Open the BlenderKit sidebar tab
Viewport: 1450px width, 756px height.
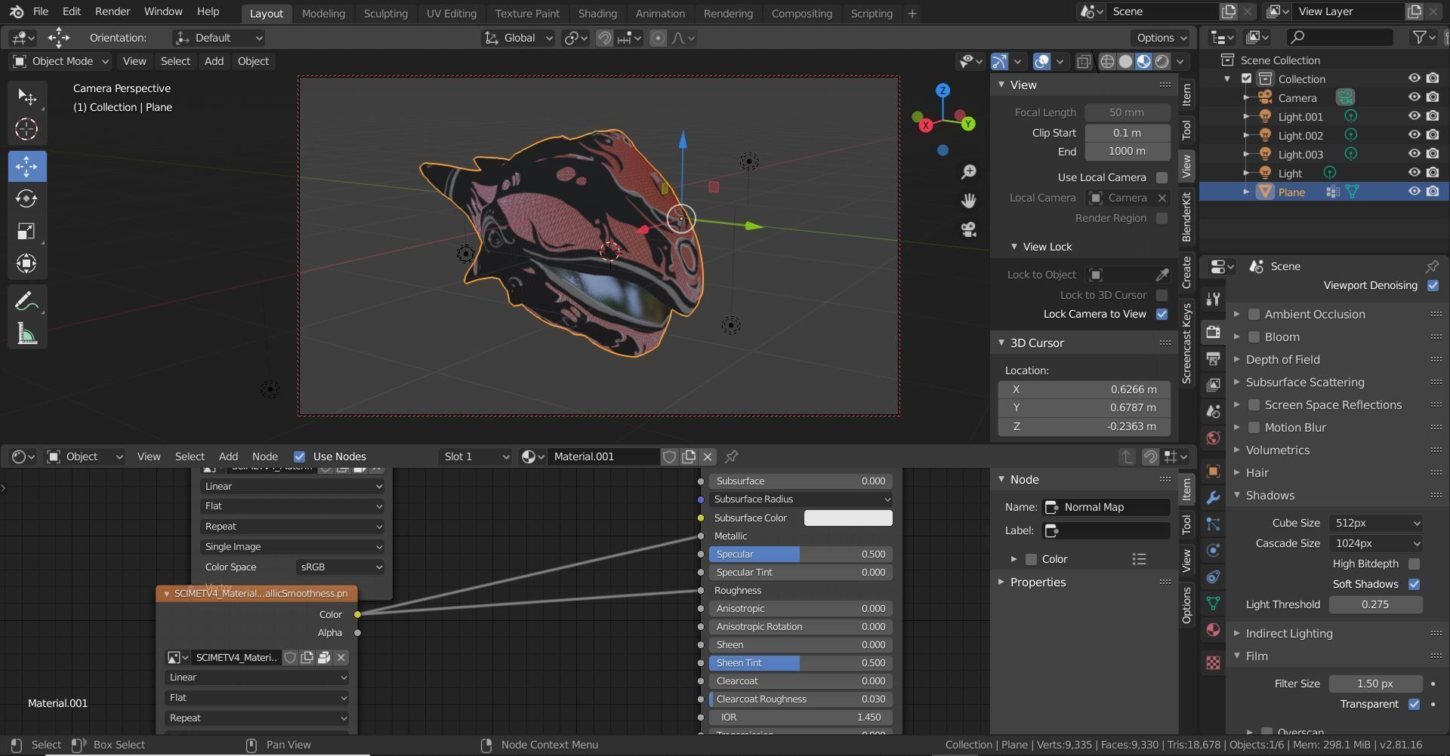pos(1186,217)
